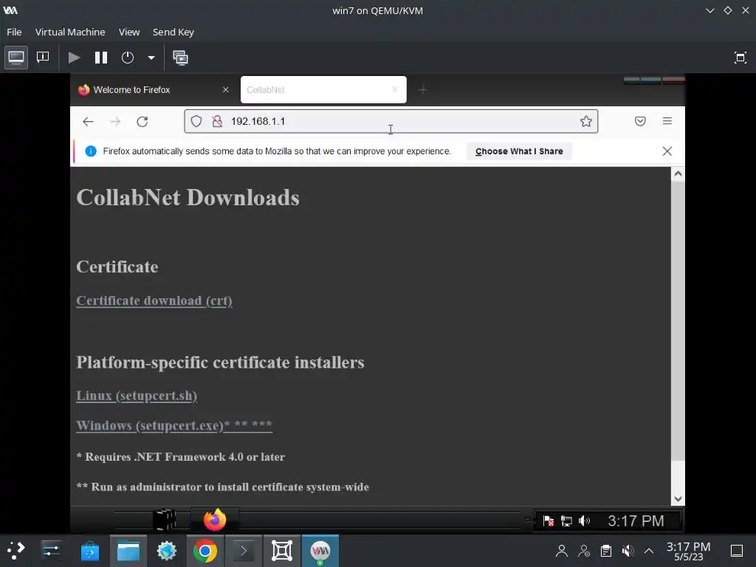The height and width of the screenshot is (567, 756).
Task: Go forward one page in Firefox
Action: [x=115, y=122]
